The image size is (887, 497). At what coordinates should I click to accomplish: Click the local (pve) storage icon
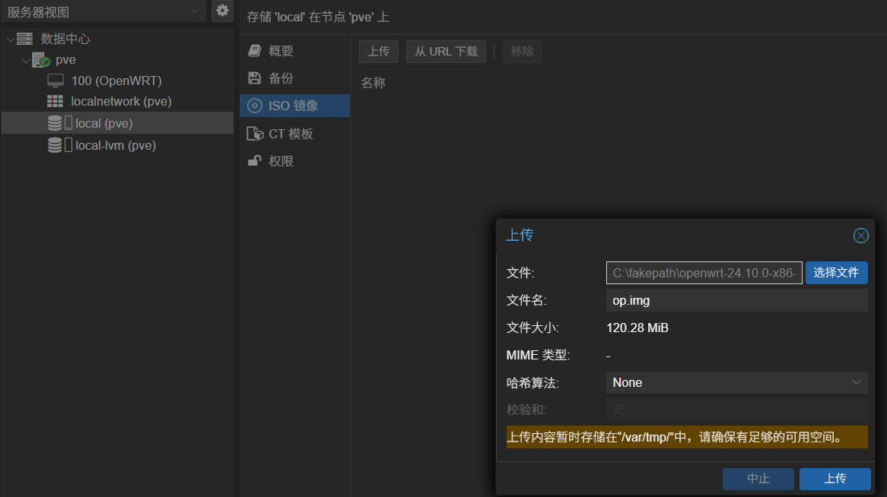pos(55,123)
